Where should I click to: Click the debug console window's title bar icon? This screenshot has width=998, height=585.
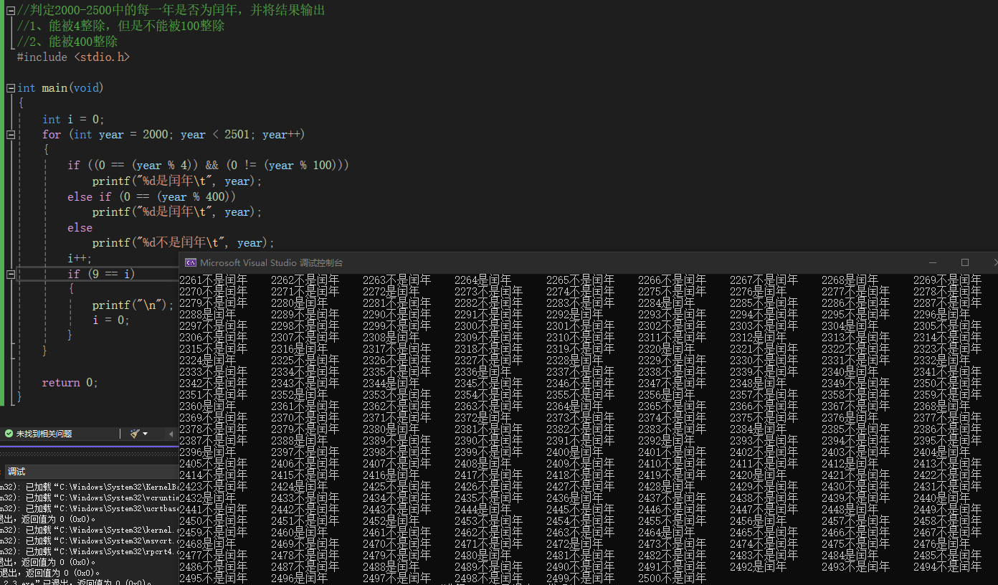(x=190, y=263)
